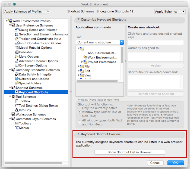Image resolution: width=190 pixels, height=169 pixels.
Task: Click the Company Standards Schemes icon
Action: [13, 70]
